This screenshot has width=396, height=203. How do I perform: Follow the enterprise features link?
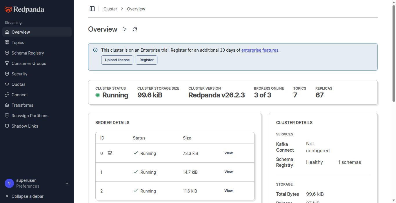coord(260,50)
